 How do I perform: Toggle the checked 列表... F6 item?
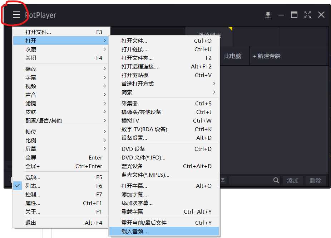pyautogui.click(x=61, y=186)
